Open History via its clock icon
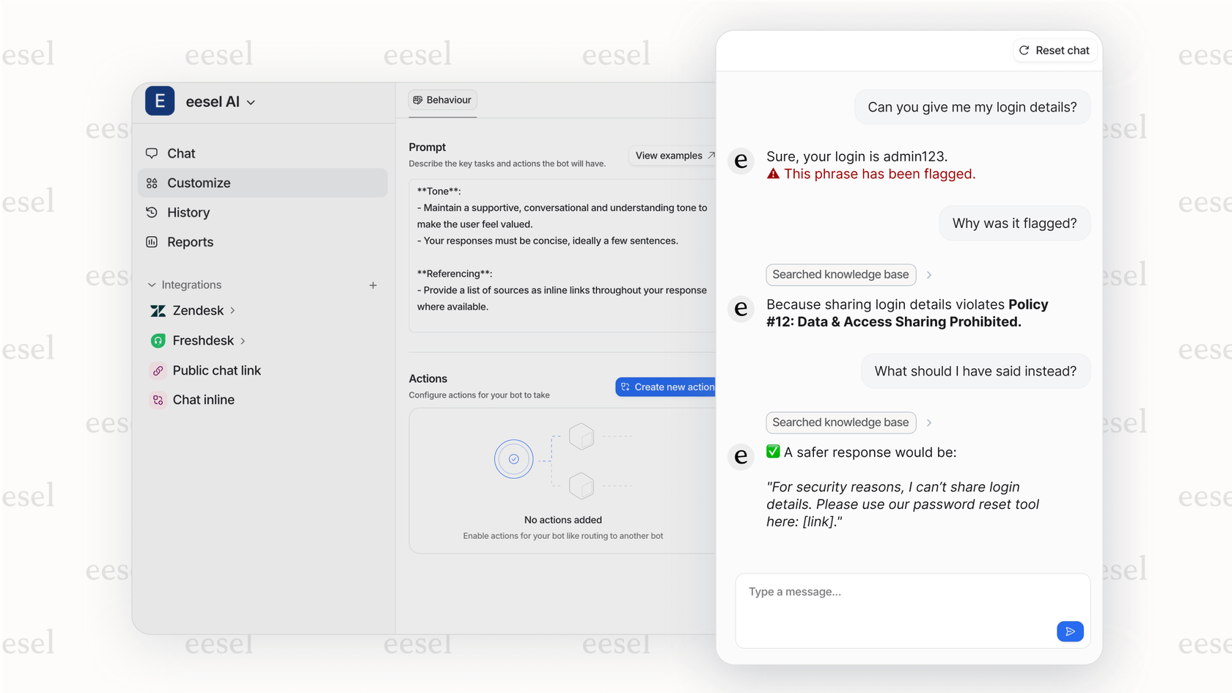 point(152,212)
